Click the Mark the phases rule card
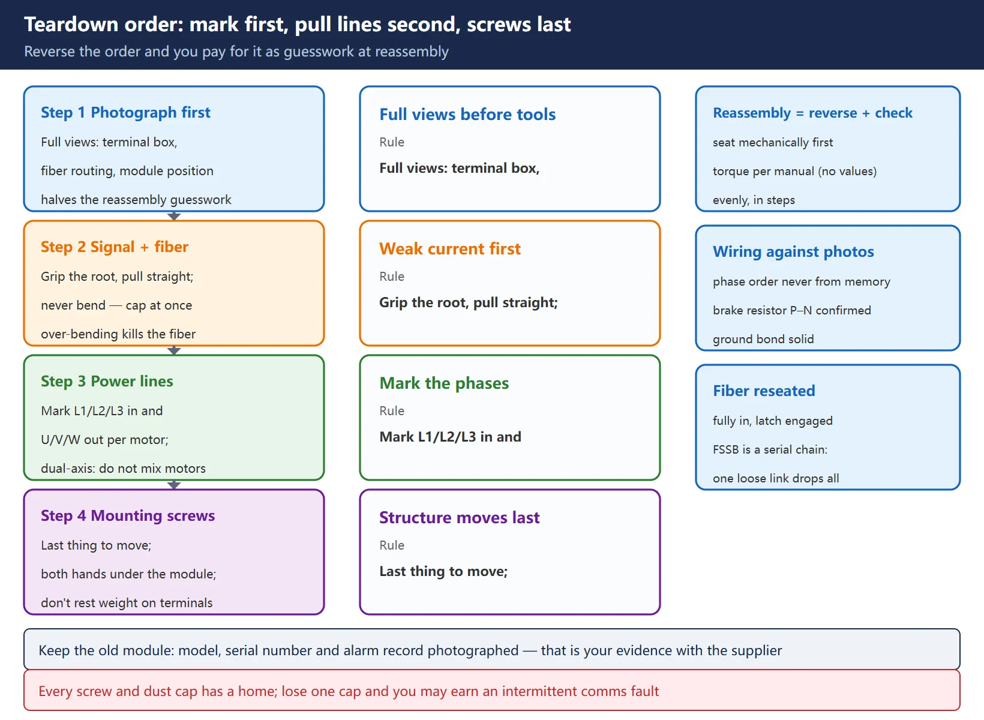984x720 pixels. click(x=510, y=418)
